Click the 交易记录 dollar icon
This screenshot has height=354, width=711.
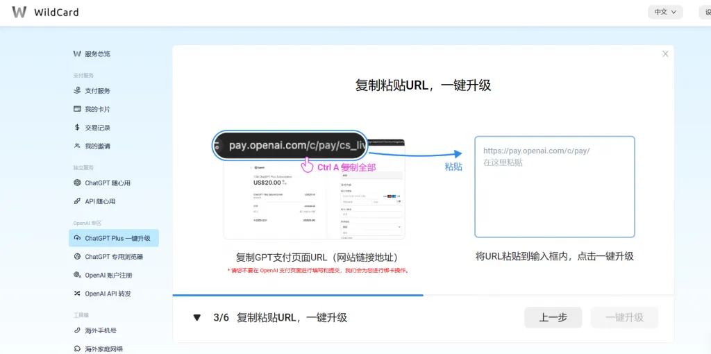(77, 128)
